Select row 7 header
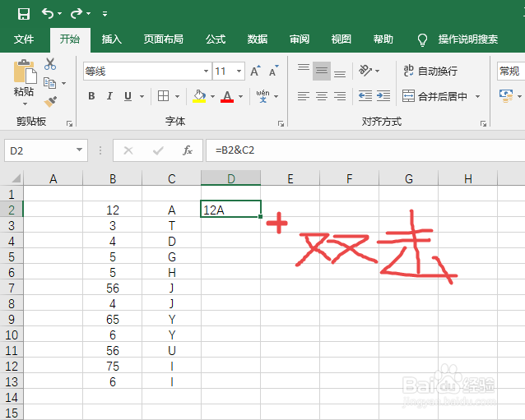Screen dimensions: 525x420 tap(12, 288)
